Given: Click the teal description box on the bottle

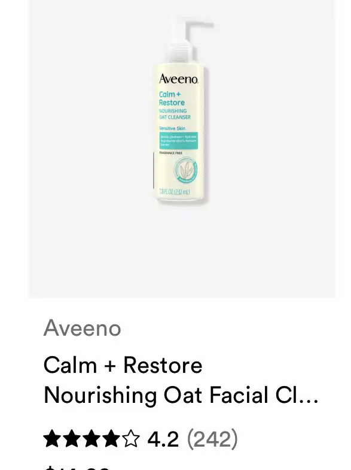Looking at the screenshot, I should [x=178, y=140].
